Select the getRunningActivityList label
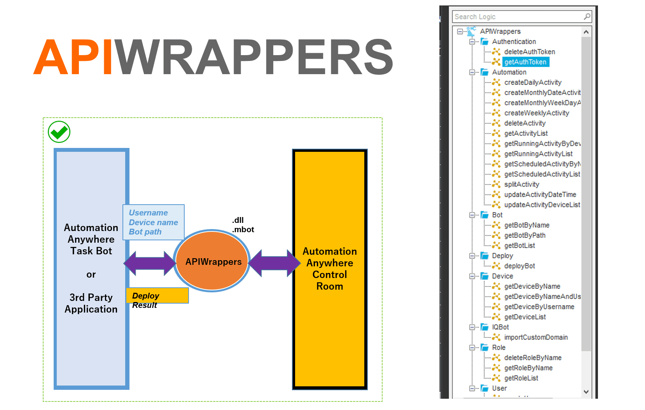 [x=538, y=154]
